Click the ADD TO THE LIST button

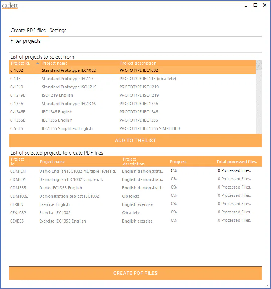point(135,141)
